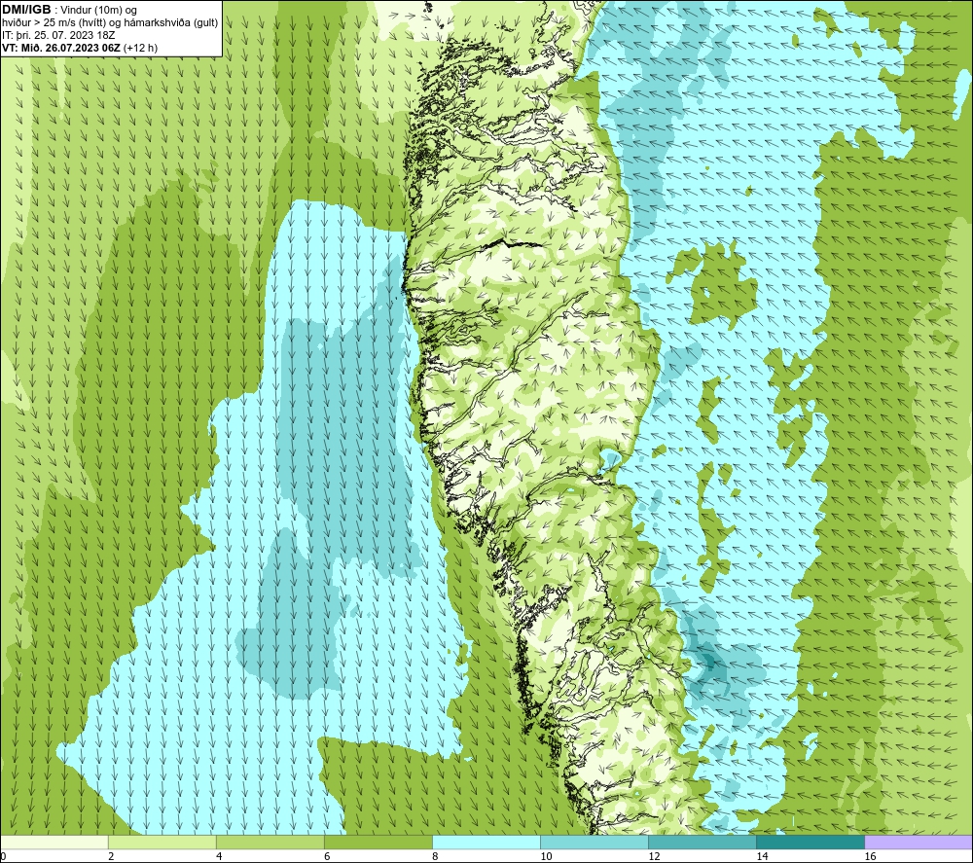Click the legend scale label 10
The image size is (973, 863).
pos(546,857)
